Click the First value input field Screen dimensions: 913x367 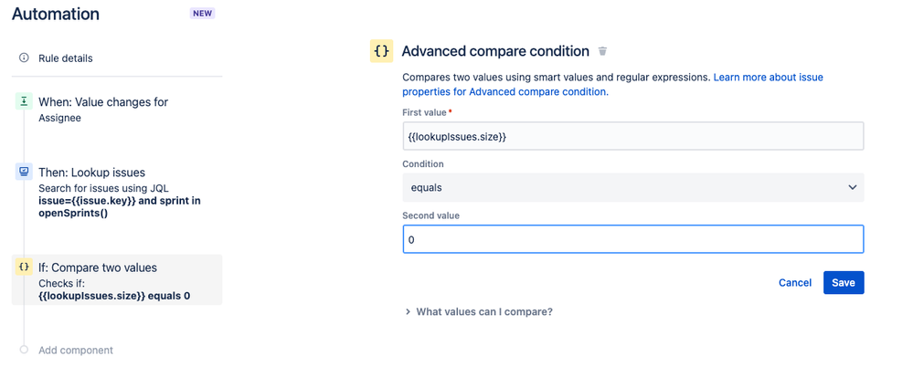[x=633, y=136]
